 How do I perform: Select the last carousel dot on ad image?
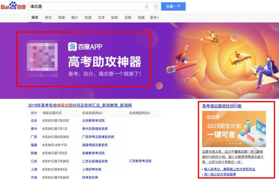(240, 144)
